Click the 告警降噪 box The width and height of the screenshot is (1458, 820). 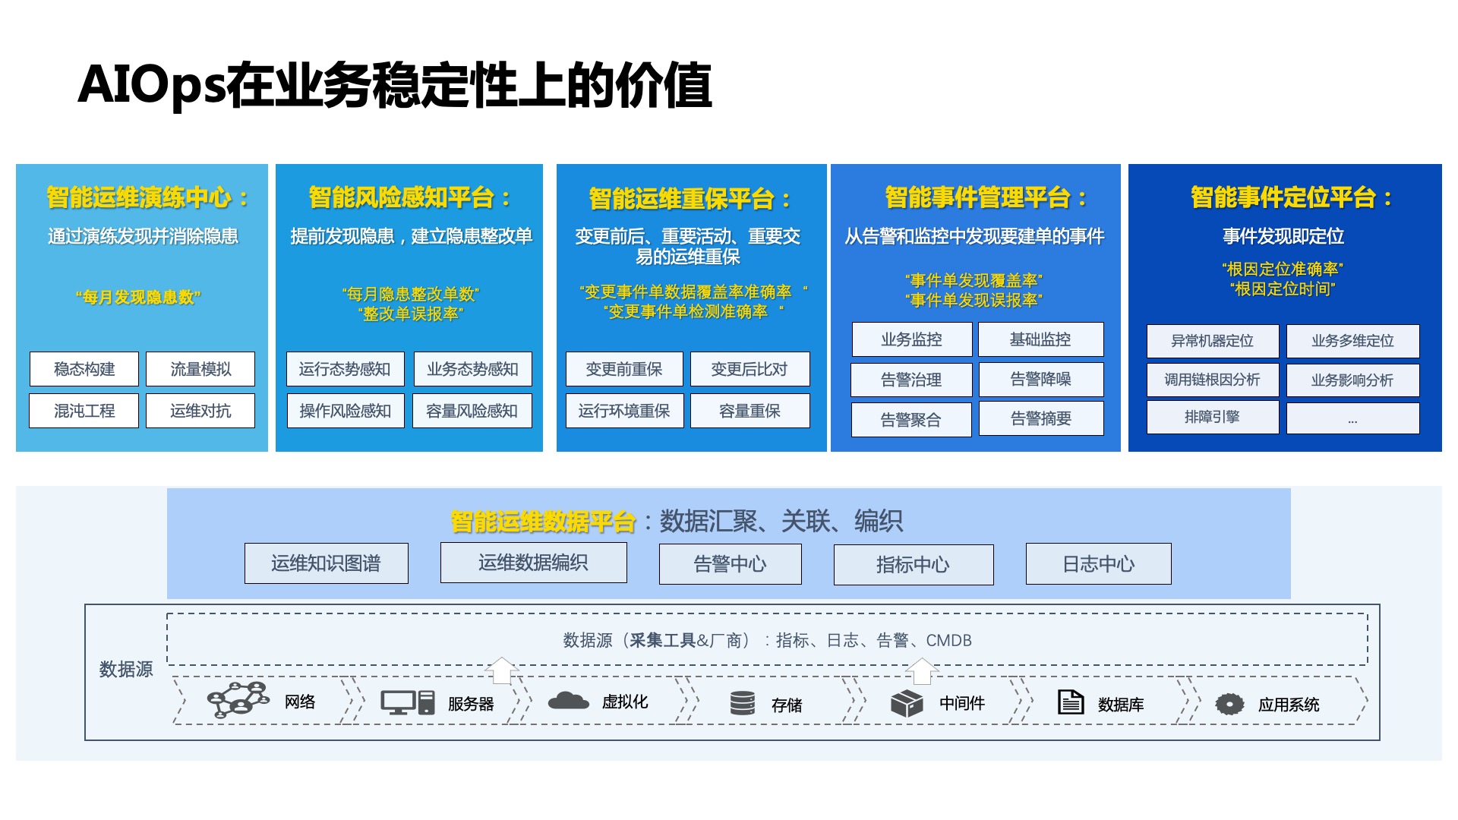pos(1040,380)
